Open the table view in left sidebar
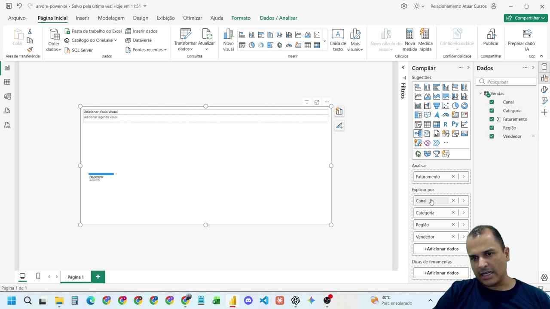Screen dimensions: 550x309 7,82
